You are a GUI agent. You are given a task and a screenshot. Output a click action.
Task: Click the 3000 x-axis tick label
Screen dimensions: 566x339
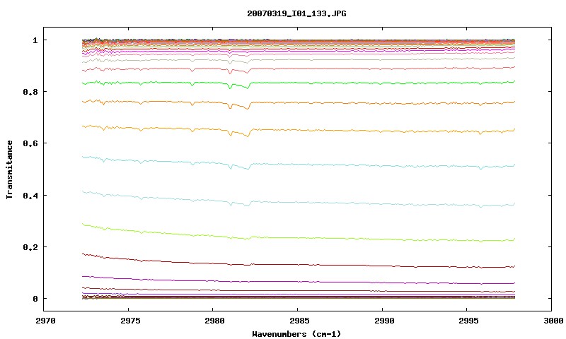[x=553, y=321]
